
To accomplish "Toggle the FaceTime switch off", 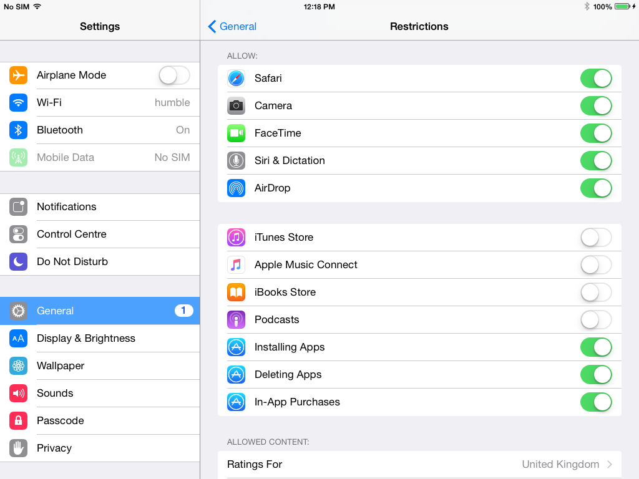I will click(596, 133).
